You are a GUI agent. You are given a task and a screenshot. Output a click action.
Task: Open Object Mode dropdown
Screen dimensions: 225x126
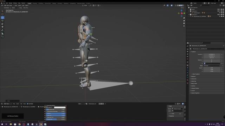[x=9, y=6]
